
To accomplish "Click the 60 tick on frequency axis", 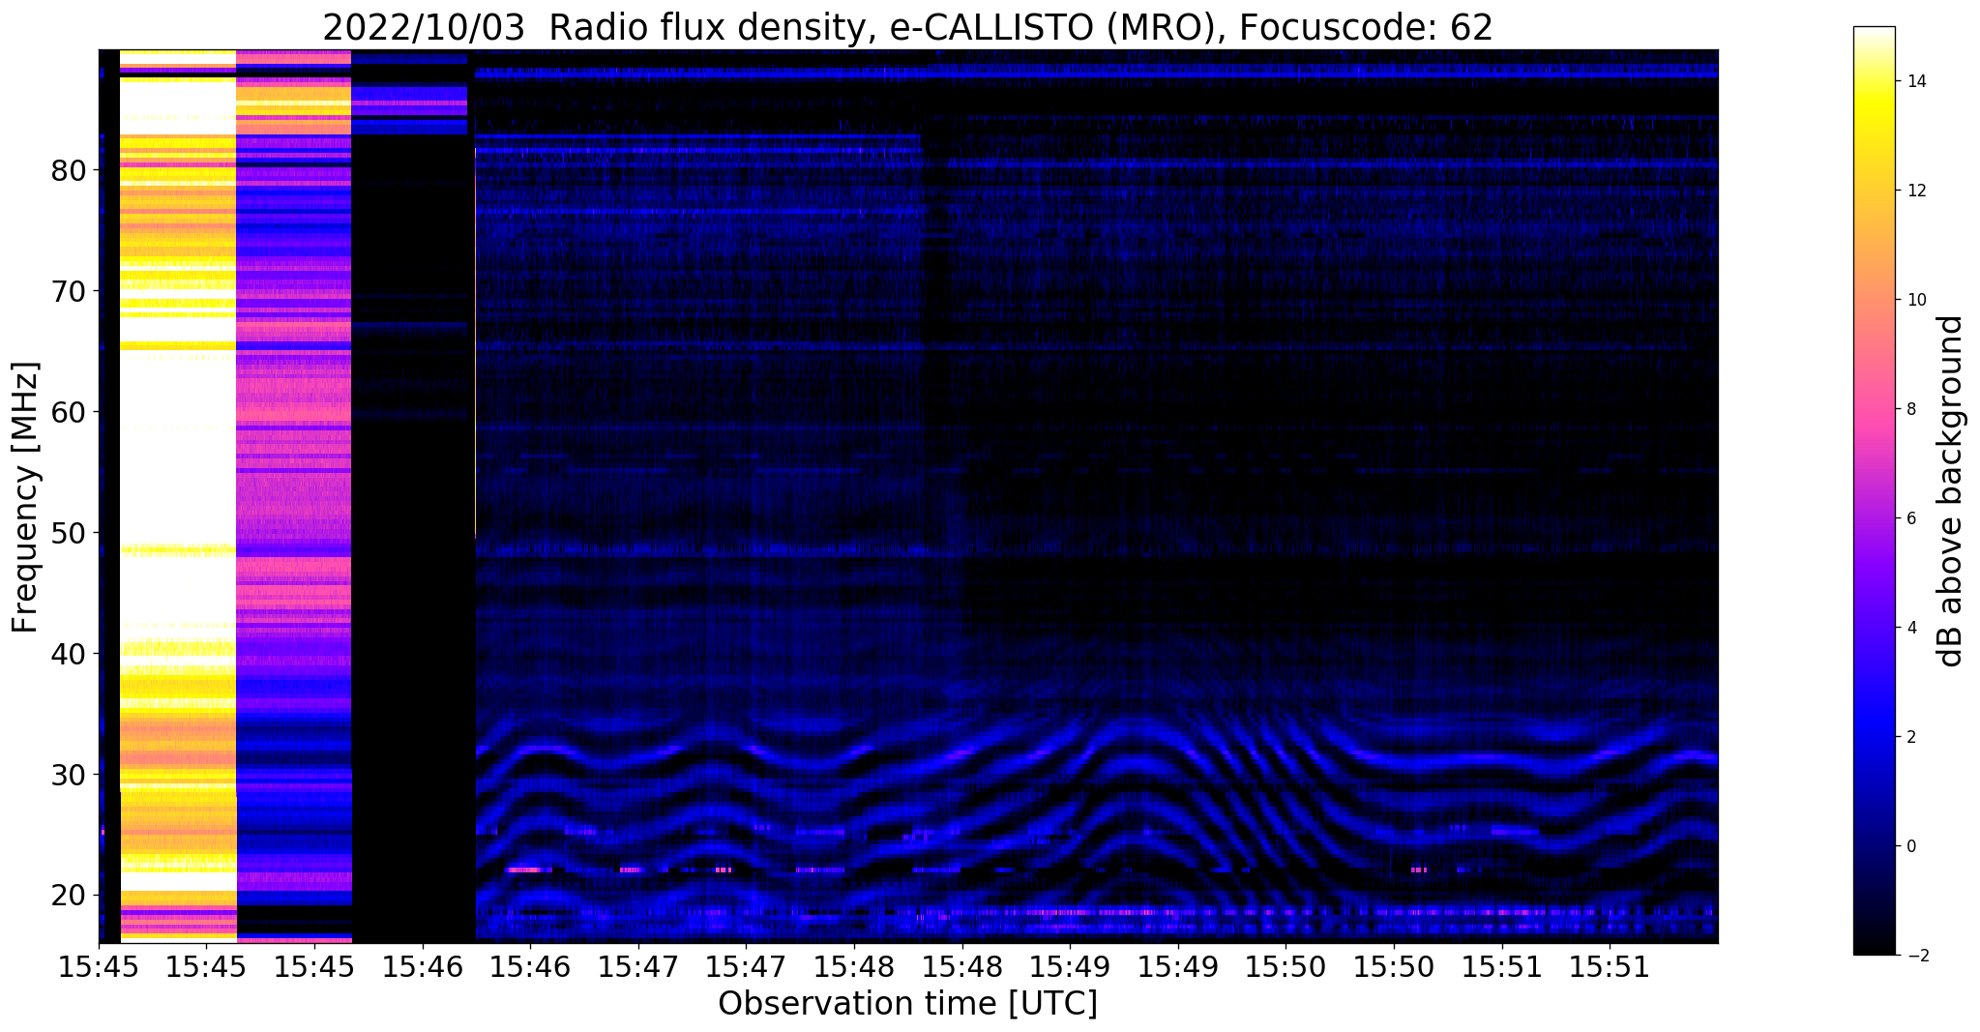I will [70, 412].
